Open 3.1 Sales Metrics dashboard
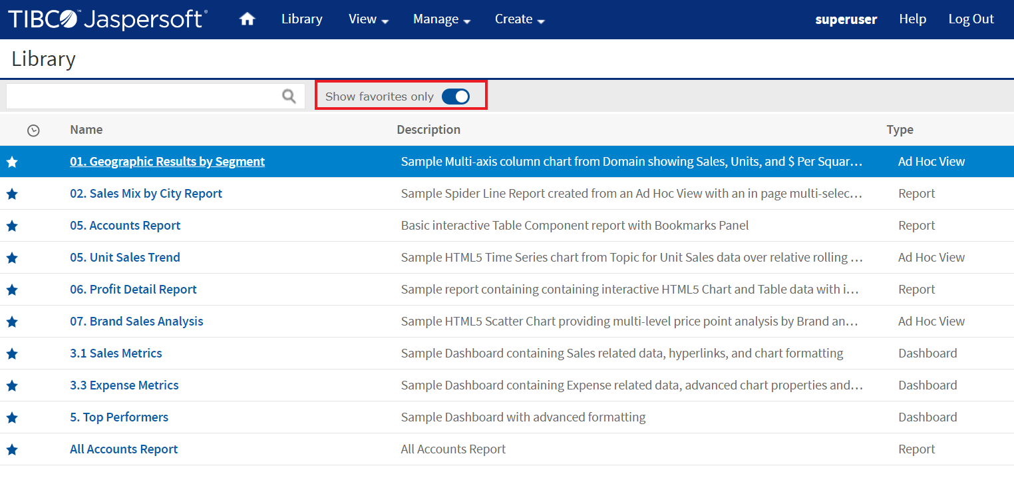The height and width of the screenshot is (488, 1014). pyautogui.click(x=116, y=354)
